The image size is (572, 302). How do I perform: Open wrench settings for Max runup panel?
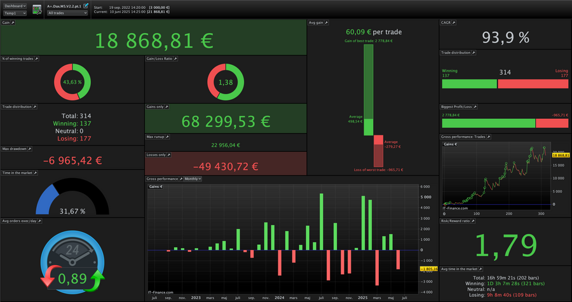pyautogui.click(x=167, y=137)
